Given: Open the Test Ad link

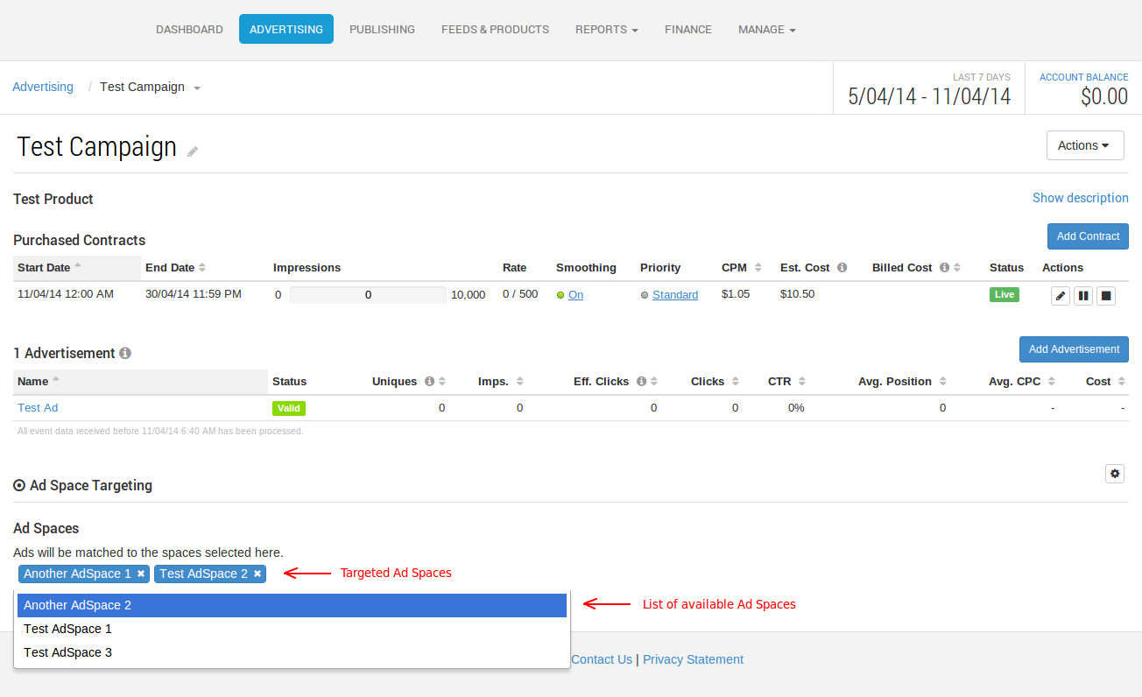Looking at the screenshot, I should point(38,408).
